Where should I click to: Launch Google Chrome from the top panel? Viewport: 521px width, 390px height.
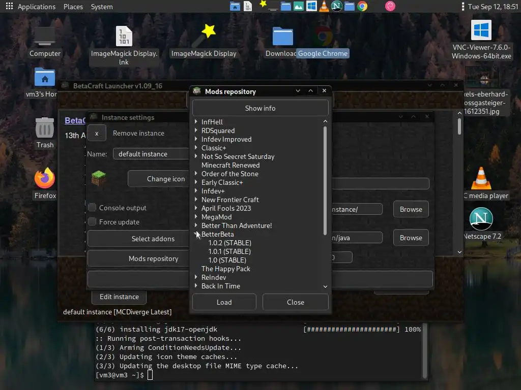[362, 6]
